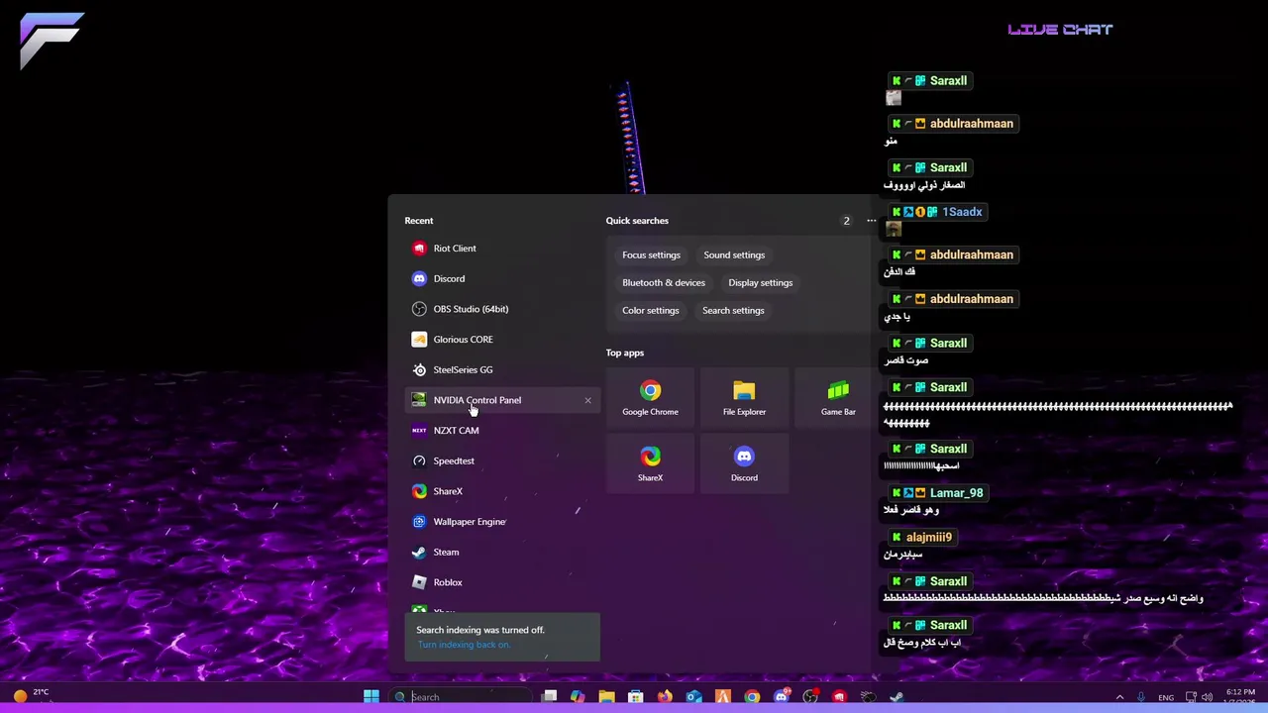The height and width of the screenshot is (713, 1268).
Task: Open Steam from the Recent list
Action: click(502, 553)
